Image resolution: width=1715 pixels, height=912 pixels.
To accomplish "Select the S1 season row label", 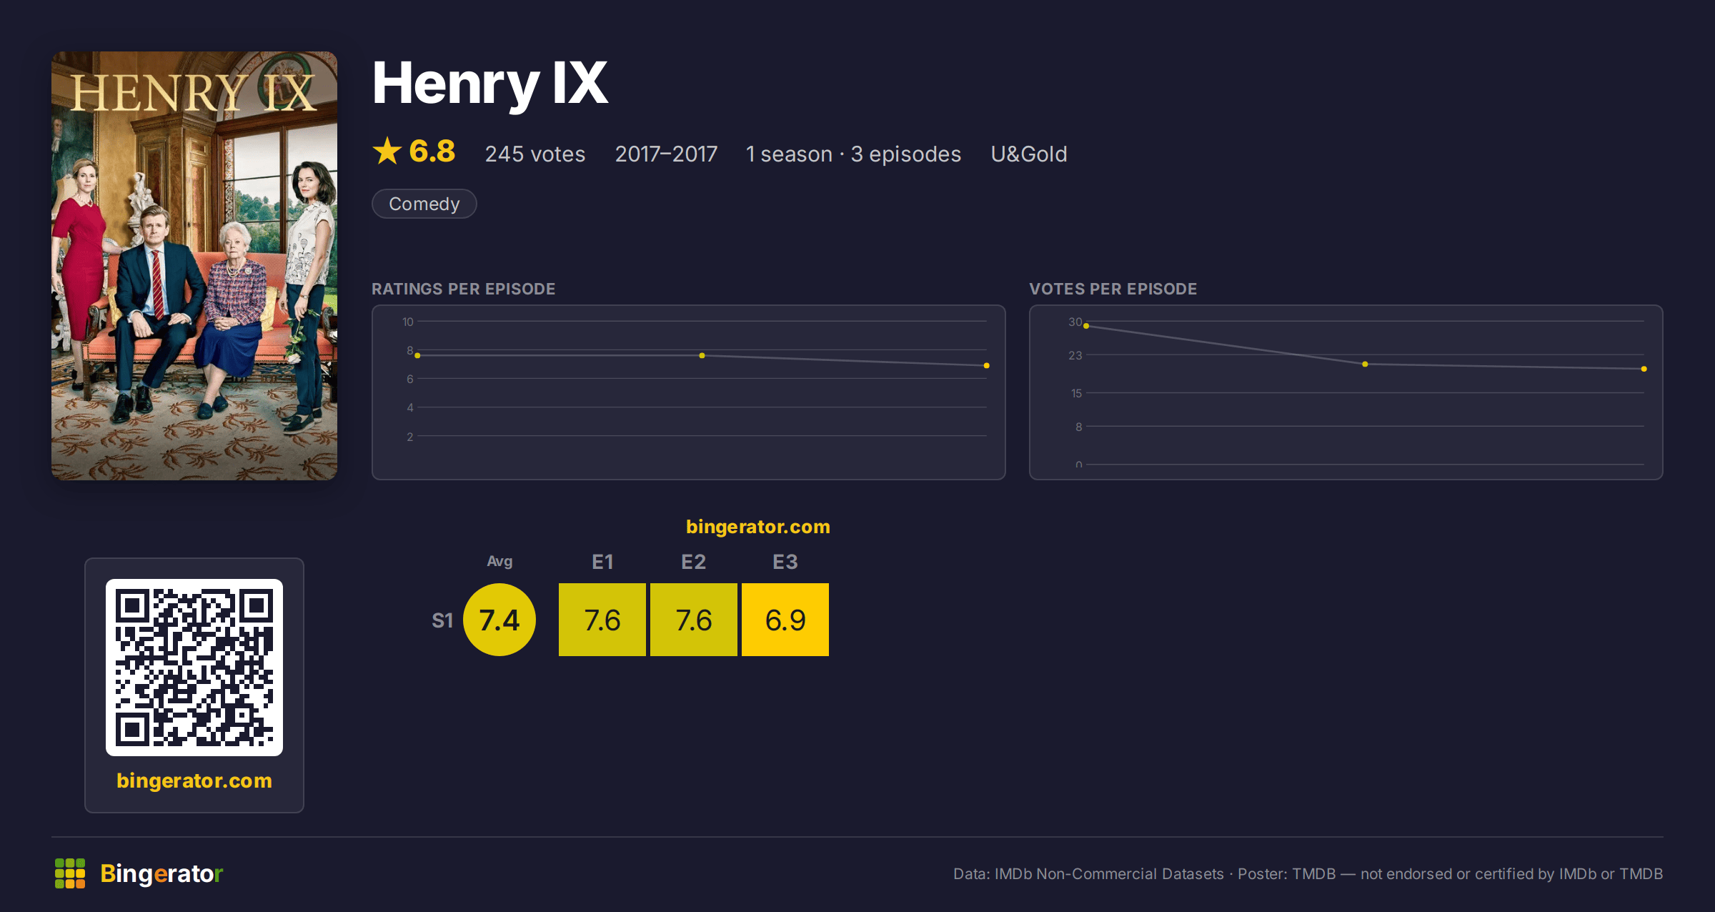I will 442,620.
